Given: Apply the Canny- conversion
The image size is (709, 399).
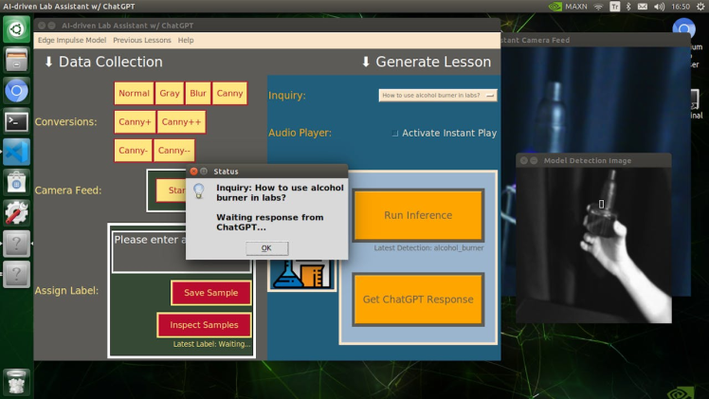Looking at the screenshot, I should coord(133,151).
